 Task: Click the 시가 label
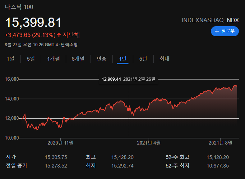(11, 157)
